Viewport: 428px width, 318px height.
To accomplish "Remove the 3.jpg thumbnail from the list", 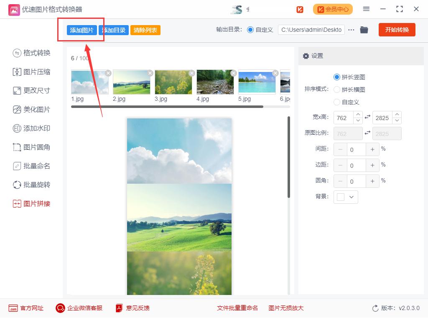I will click(x=192, y=73).
